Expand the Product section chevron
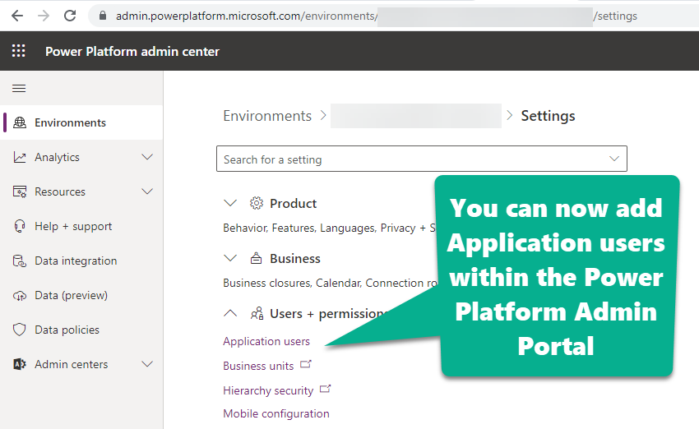 coord(230,203)
